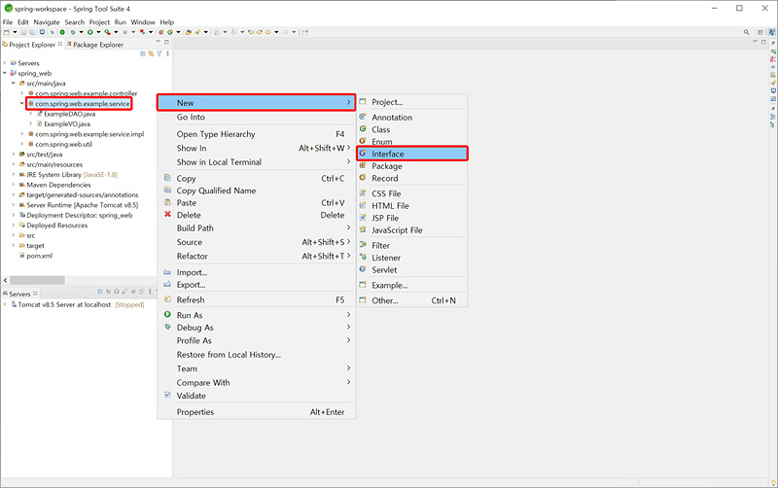Image resolution: width=778 pixels, height=488 pixels.
Task: Select com.spring.web.util package
Action: (63, 144)
